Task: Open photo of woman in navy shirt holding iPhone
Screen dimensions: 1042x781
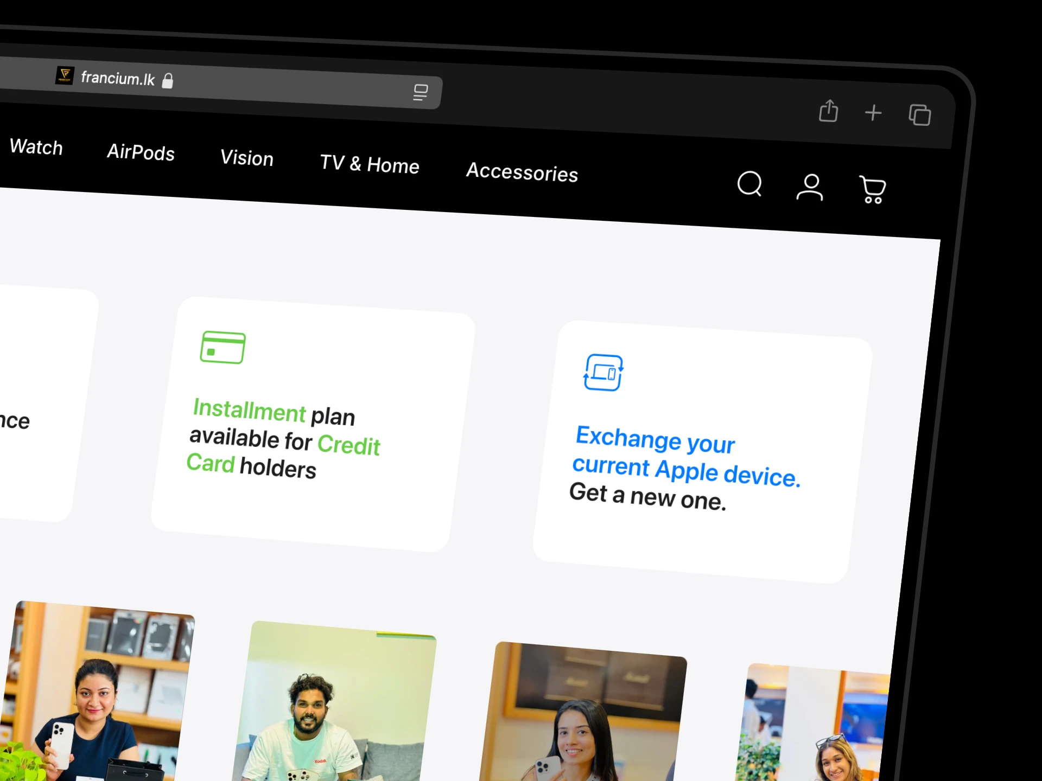Action: click(x=97, y=692)
